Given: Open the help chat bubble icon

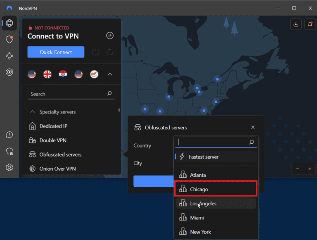Looking at the screenshot, I should click(9, 135).
